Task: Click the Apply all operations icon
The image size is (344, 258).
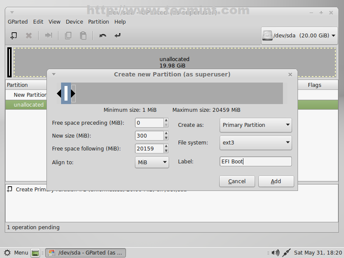Action: (117, 35)
